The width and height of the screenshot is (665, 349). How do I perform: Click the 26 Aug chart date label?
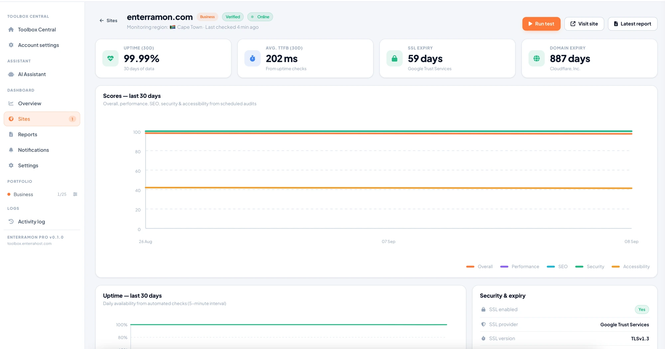(x=145, y=242)
